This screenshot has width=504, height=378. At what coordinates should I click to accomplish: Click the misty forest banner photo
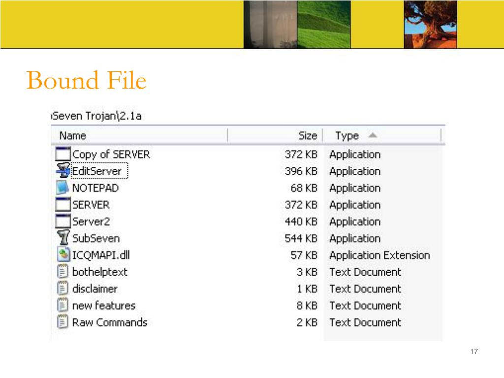[270, 25]
